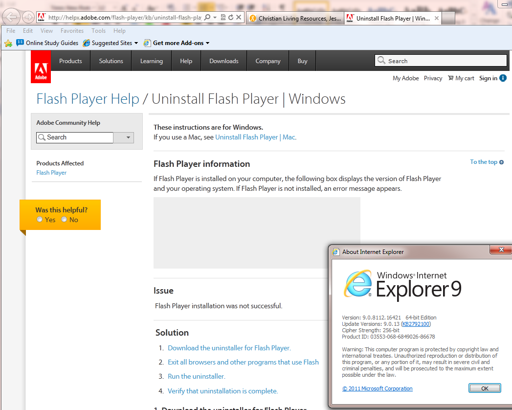This screenshot has width=512, height=410.
Task: Open the Favorites menu
Action: (72, 31)
